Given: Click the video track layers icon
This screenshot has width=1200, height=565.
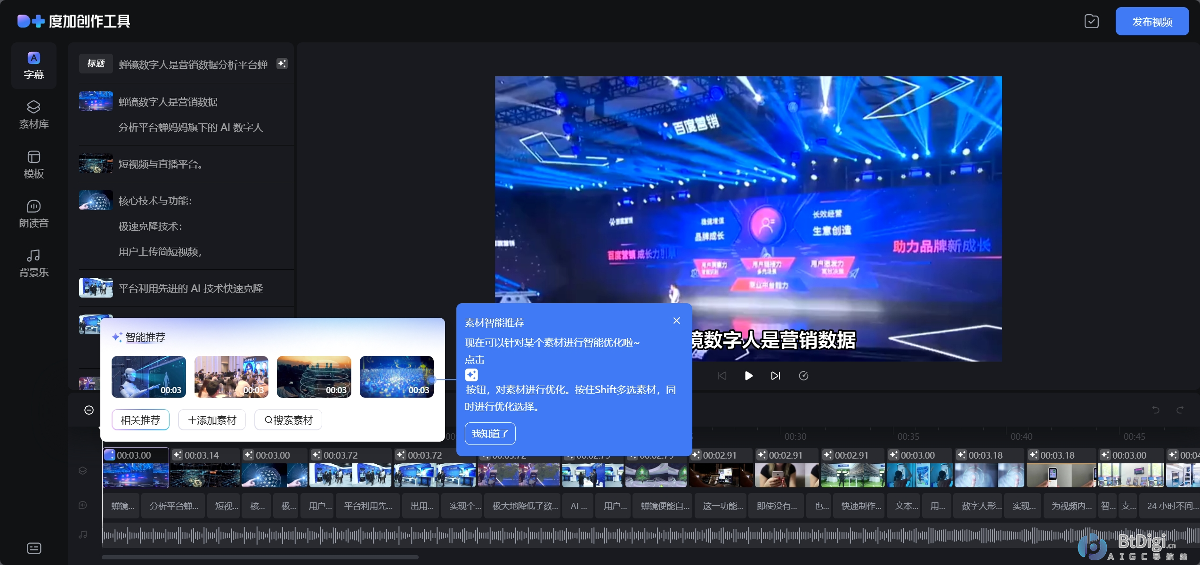Looking at the screenshot, I should (x=82, y=470).
